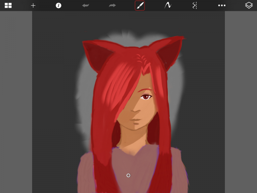Open the more options menu

pos(222,5)
